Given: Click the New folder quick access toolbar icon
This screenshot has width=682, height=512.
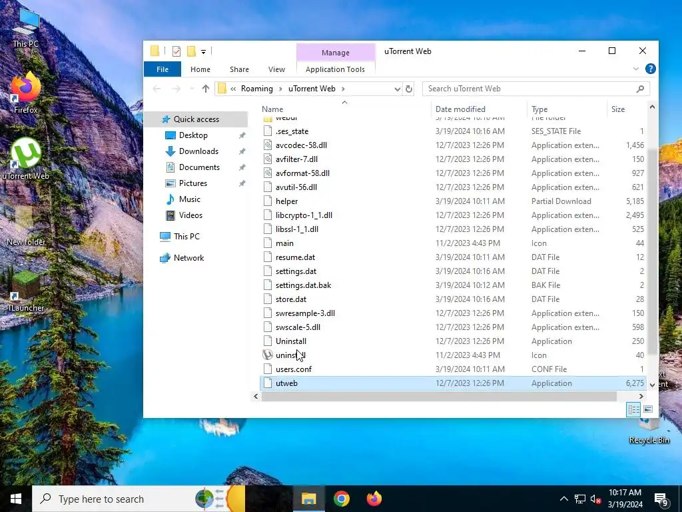Looking at the screenshot, I should (x=191, y=51).
